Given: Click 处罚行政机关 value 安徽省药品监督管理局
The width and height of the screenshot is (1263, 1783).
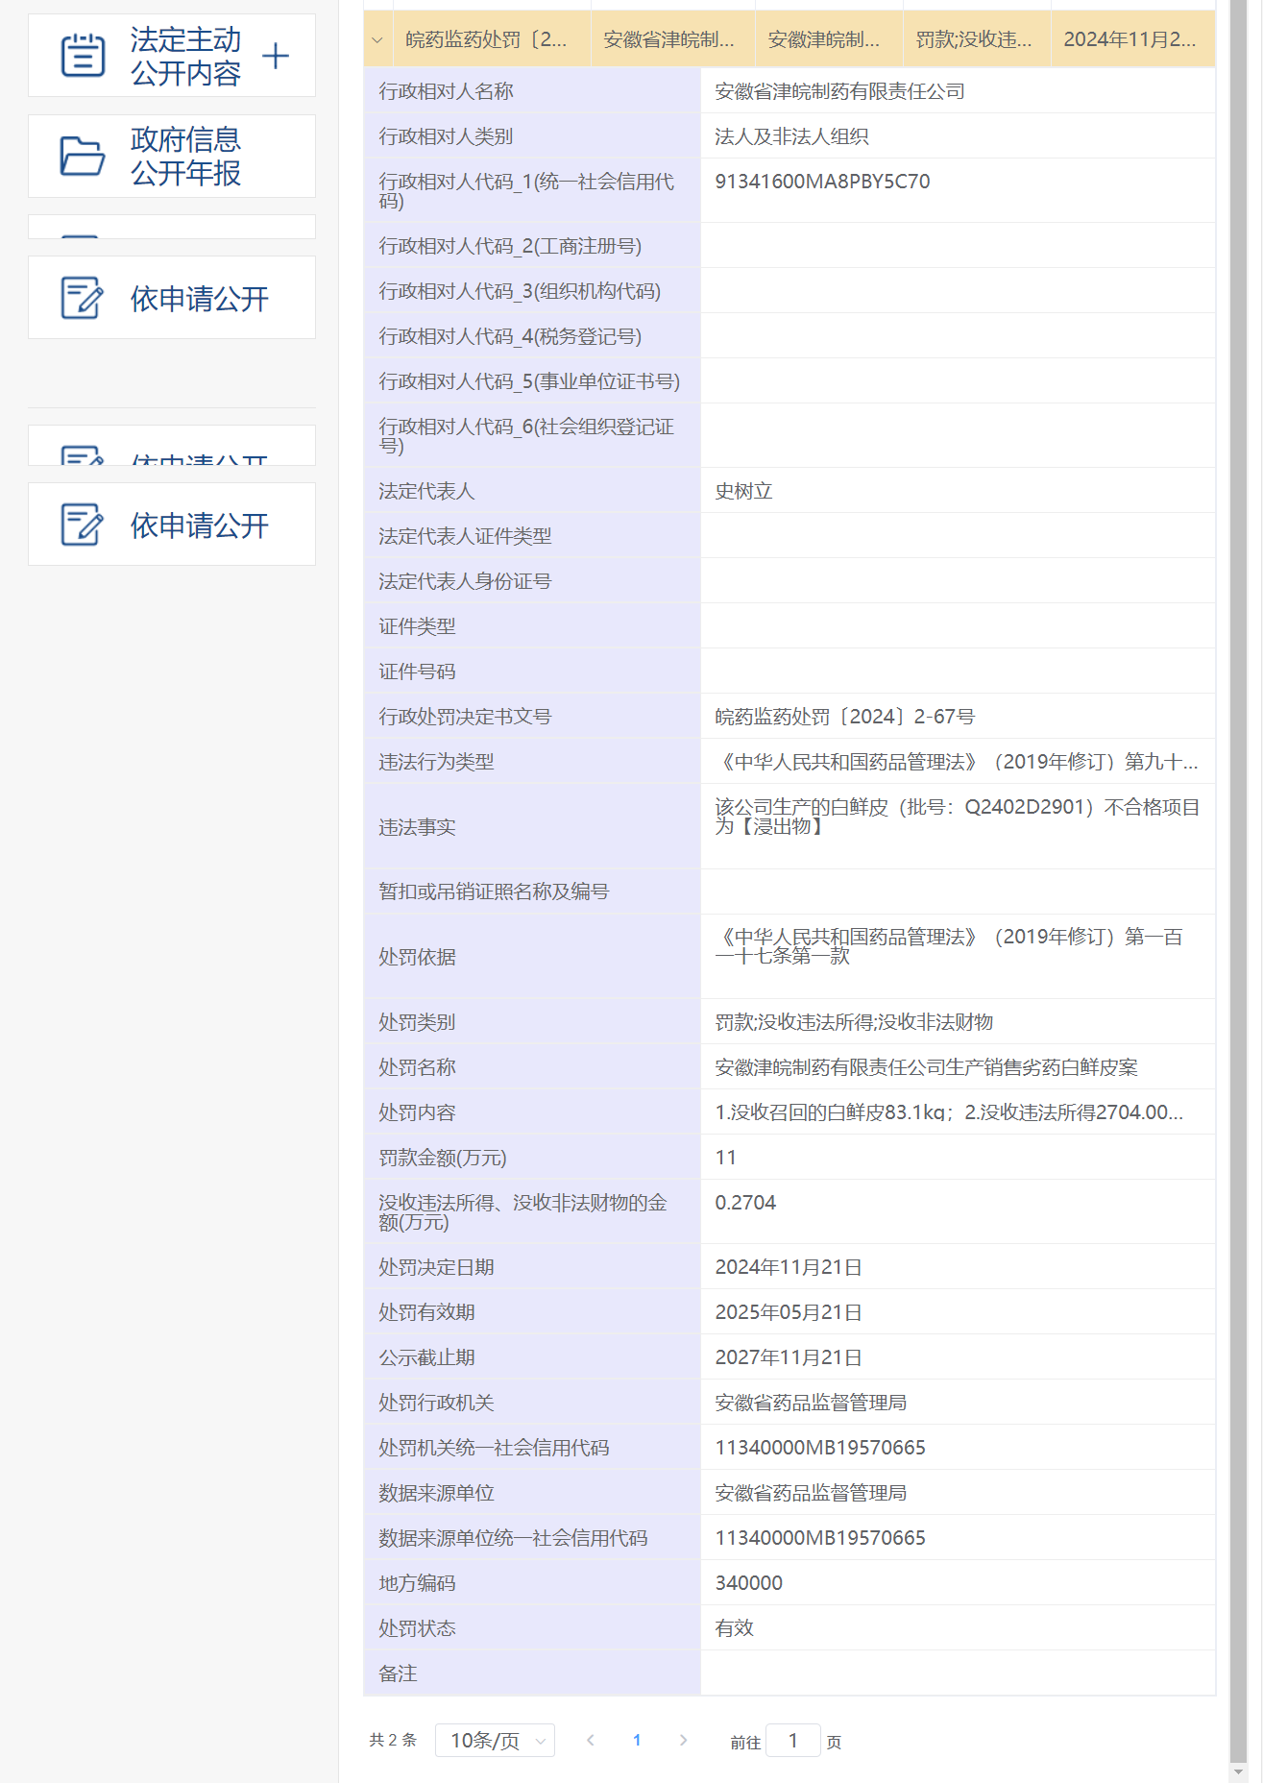Looking at the screenshot, I should tap(811, 1403).
